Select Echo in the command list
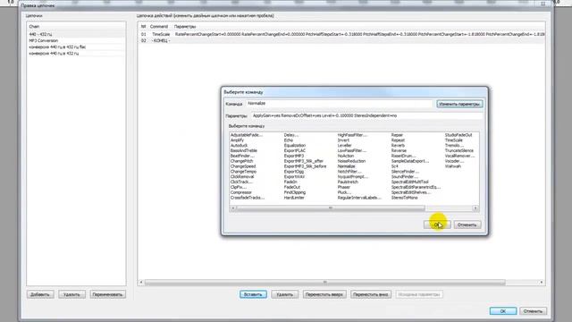This screenshot has width=572, height=322. coord(288,140)
